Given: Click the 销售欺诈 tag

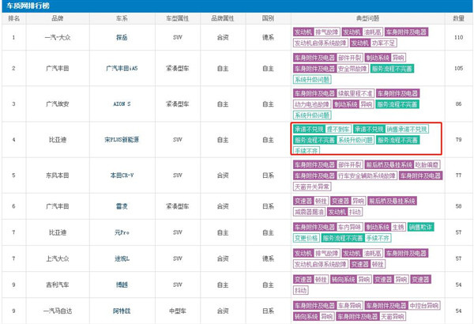Looking at the screenshot, I should tap(420, 227).
